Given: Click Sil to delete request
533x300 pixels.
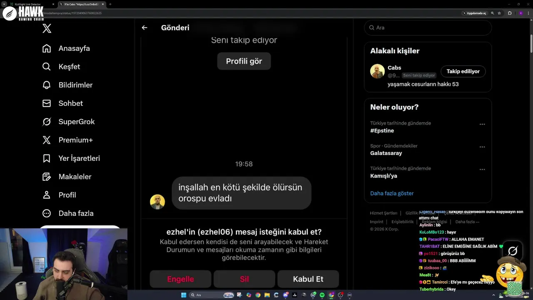Looking at the screenshot, I should pyautogui.click(x=244, y=279).
